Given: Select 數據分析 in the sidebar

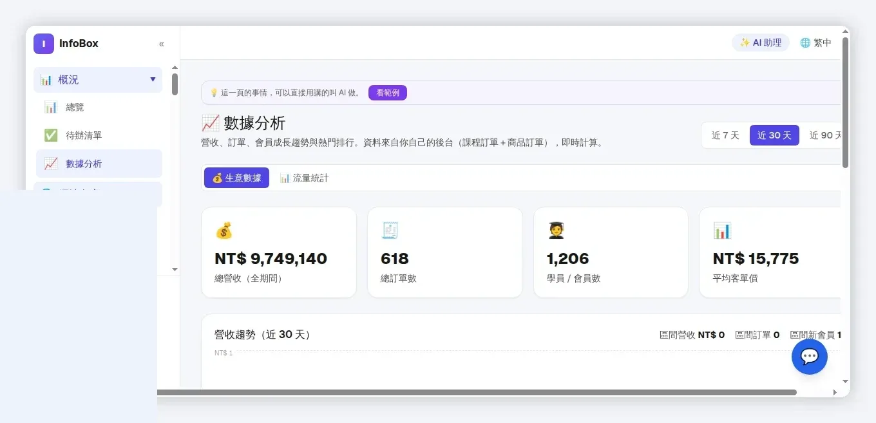Looking at the screenshot, I should point(98,164).
